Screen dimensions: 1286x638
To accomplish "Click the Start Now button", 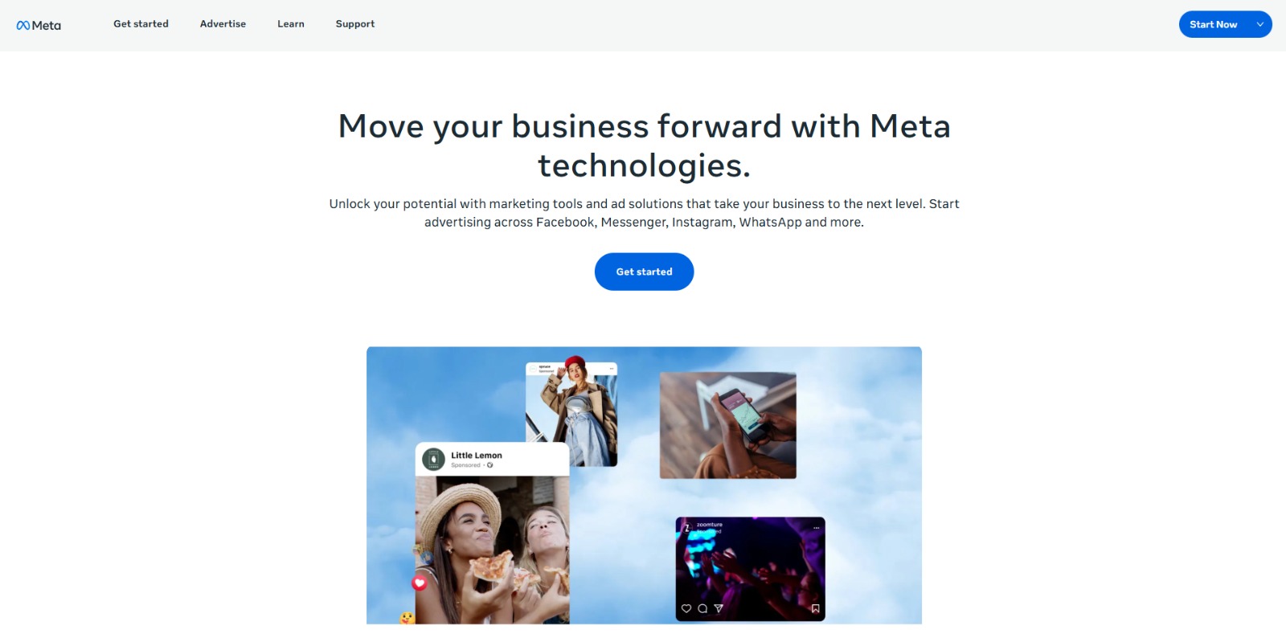I will (1213, 25).
